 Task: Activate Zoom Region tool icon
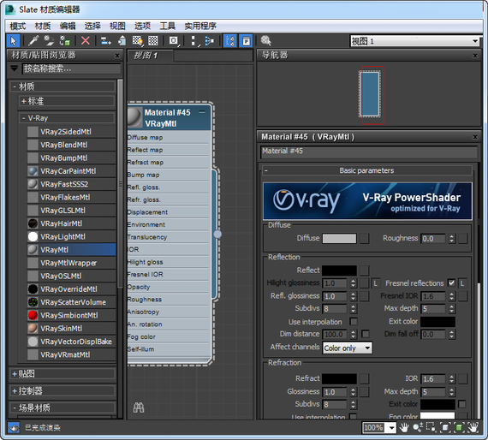(x=431, y=427)
